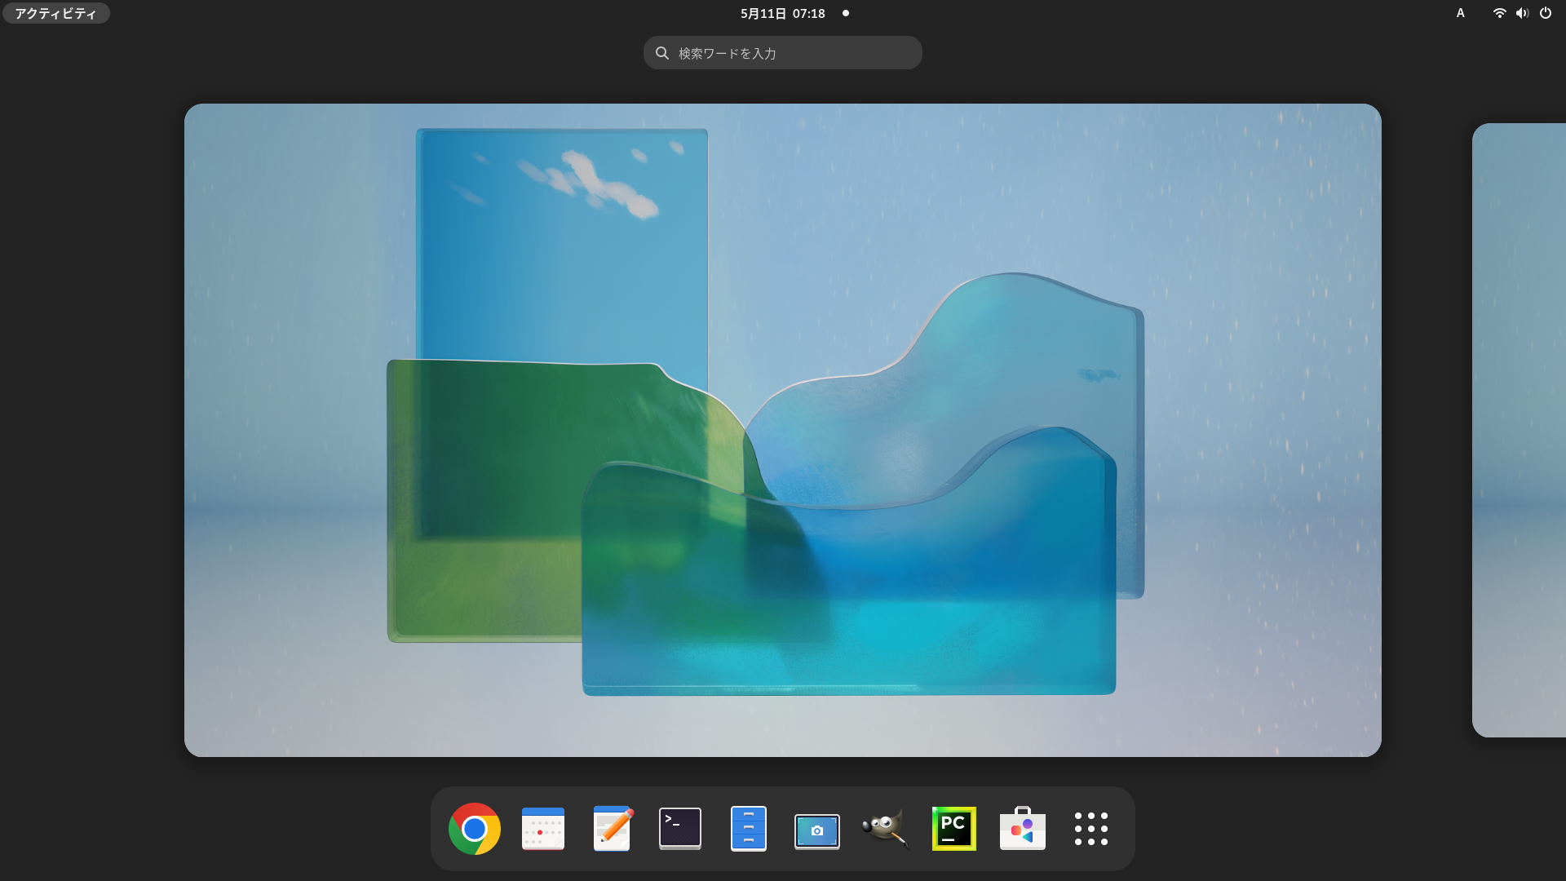Image resolution: width=1566 pixels, height=881 pixels.
Task: Open the Calendar app in dock
Action: 542,829
